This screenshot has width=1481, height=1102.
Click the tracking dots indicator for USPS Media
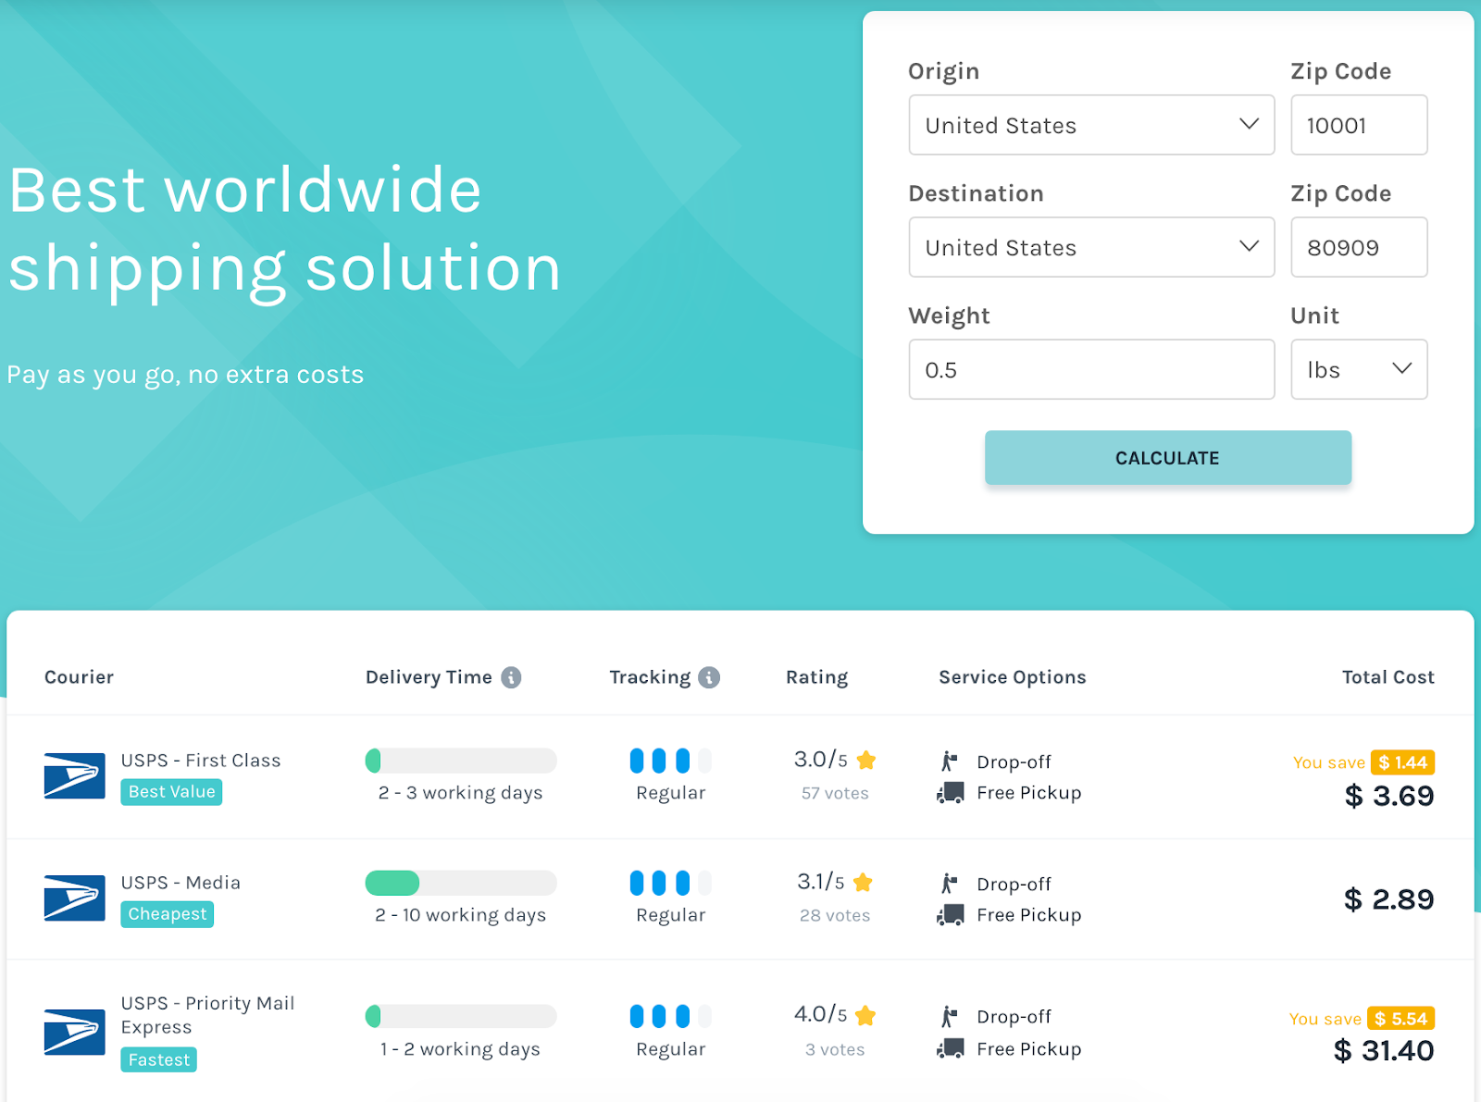tap(671, 883)
